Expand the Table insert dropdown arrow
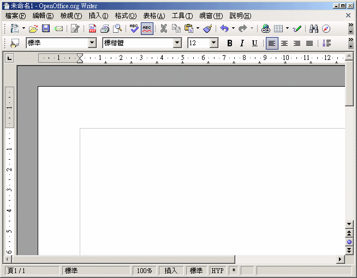The height and width of the screenshot is (278, 357). (x=287, y=29)
